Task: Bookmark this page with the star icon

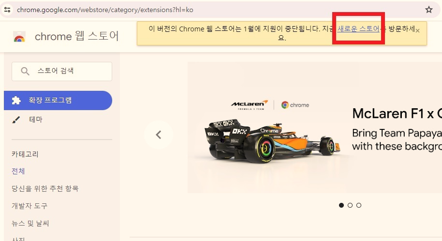Action: coord(429,10)
